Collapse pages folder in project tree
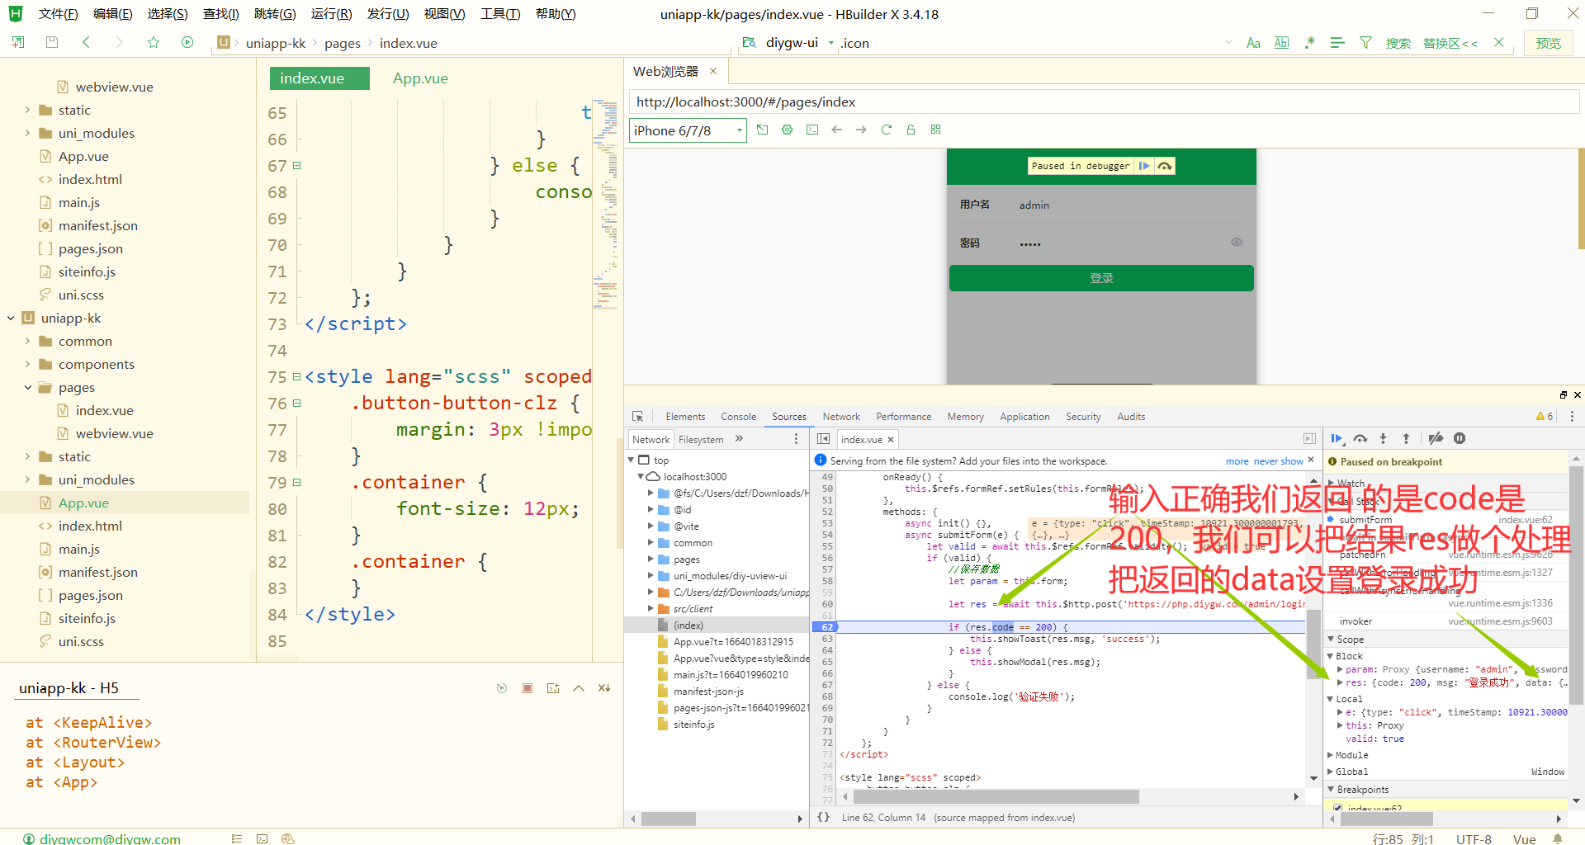The height and width of the screenshot is (845, 1585). 27,387
